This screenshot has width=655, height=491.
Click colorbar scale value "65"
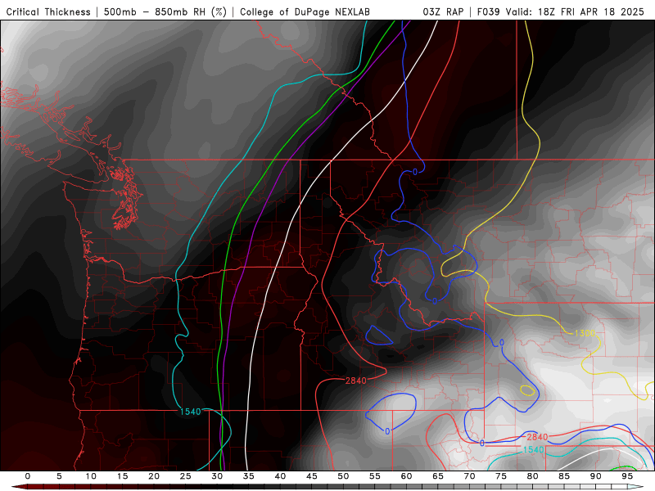[x=438, y=476]
